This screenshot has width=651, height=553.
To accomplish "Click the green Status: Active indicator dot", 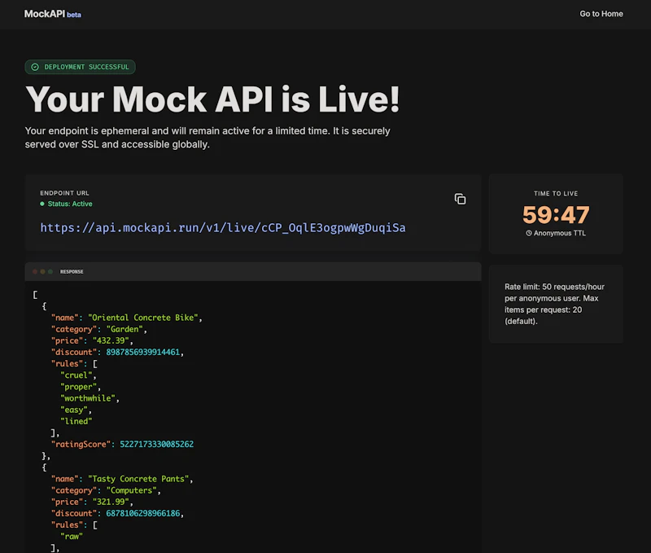I will point(42,204).
